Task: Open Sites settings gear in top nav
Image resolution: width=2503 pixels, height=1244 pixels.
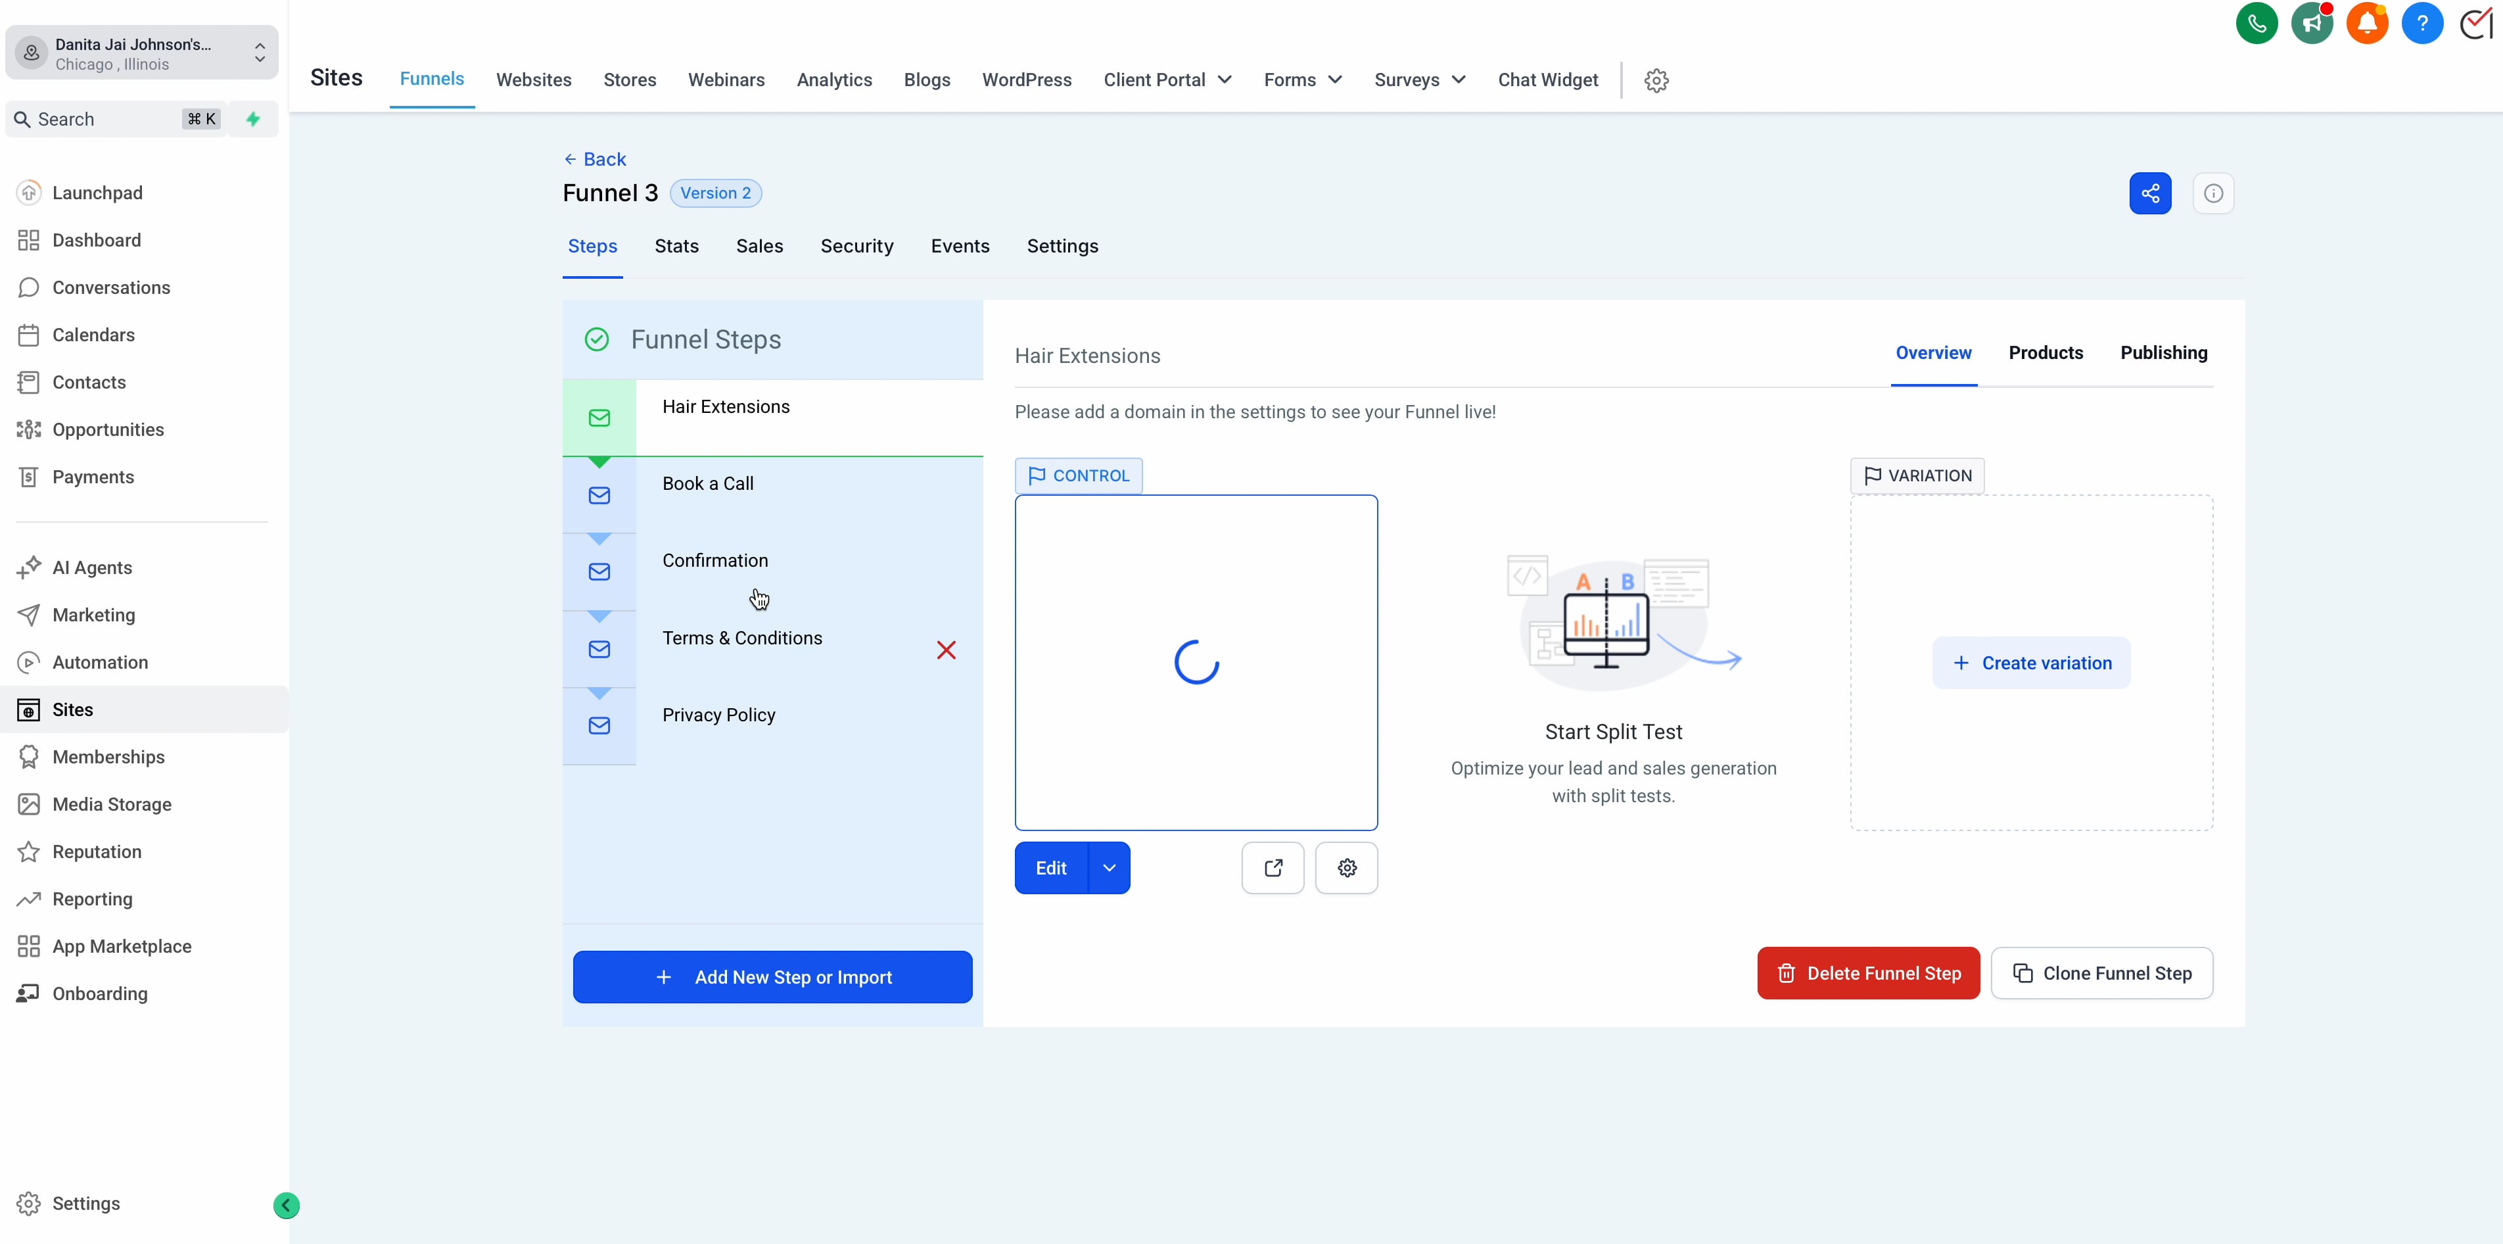Action: (x=1656, y=81)
